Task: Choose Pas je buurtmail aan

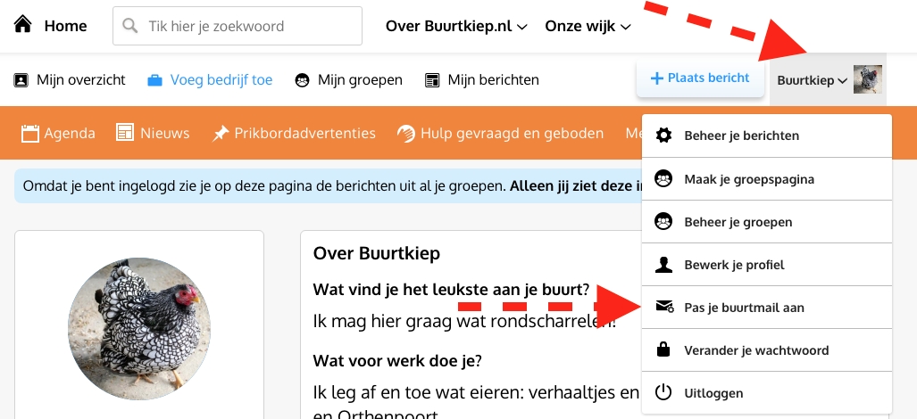Action: 744,308
